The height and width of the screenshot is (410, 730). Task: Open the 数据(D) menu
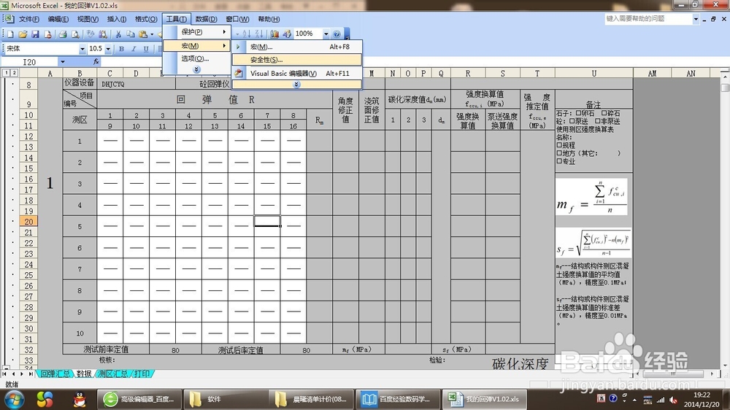coord(207,19)
